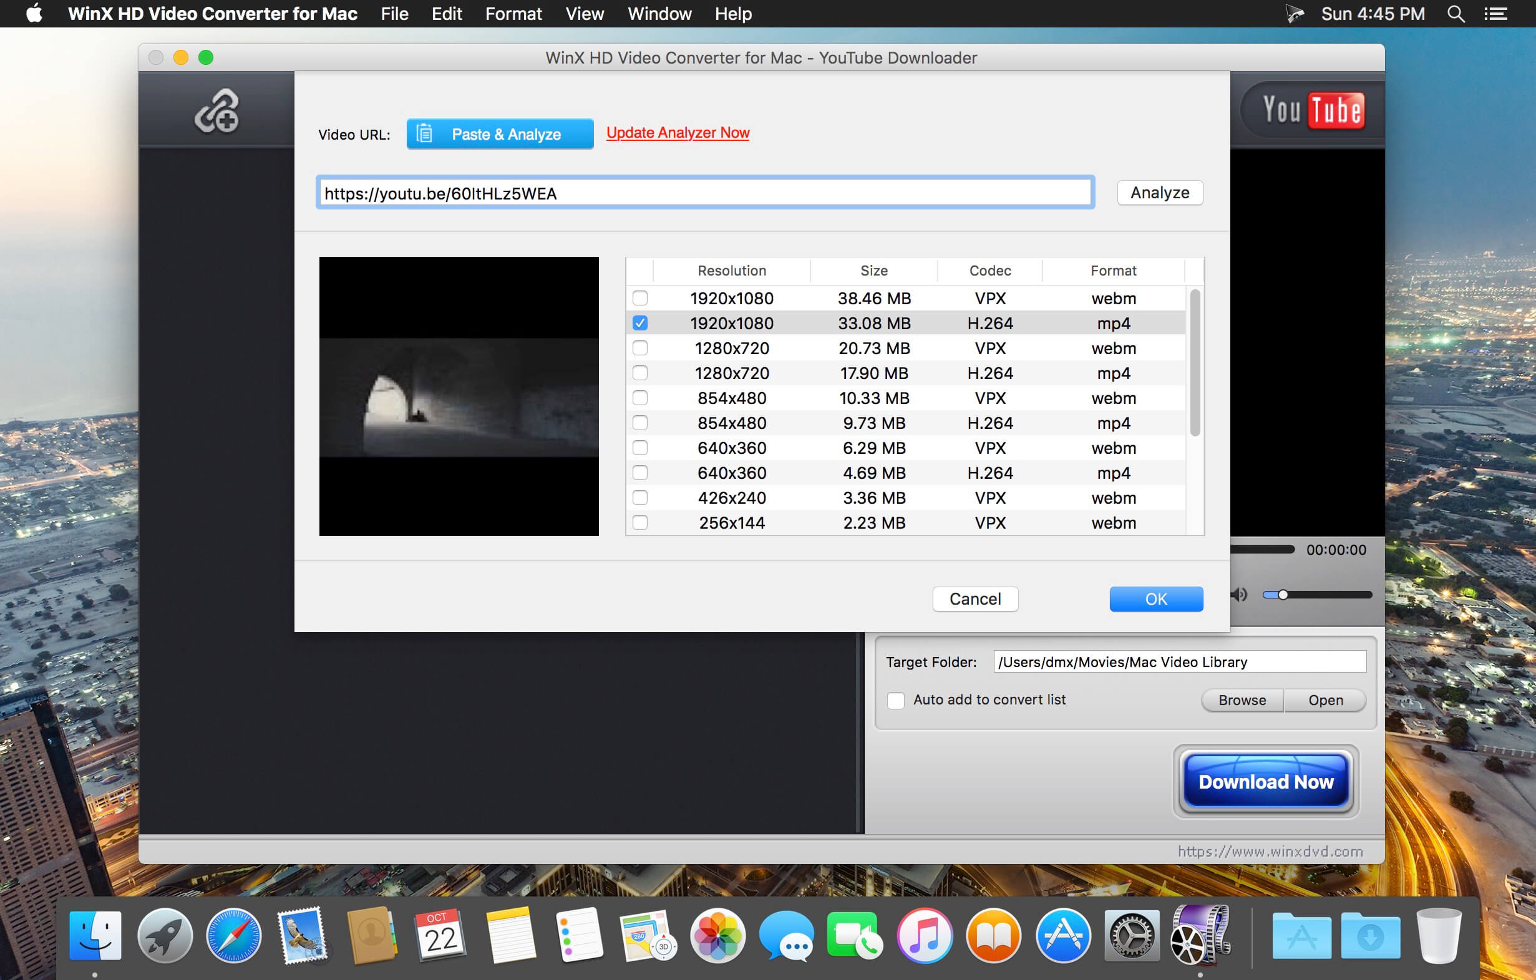Click Browse target folder button
The height and width of the screenshot is (980, 1536).
(1242, 698)
